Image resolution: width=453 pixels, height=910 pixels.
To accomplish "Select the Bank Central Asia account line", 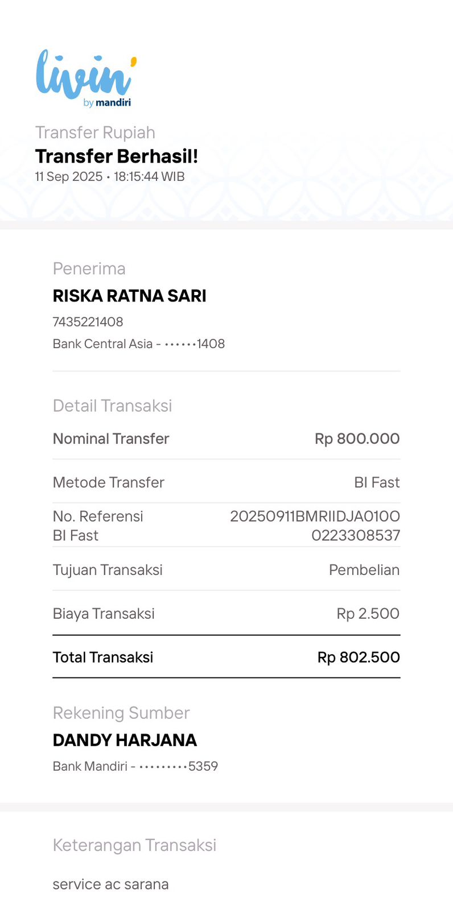I will 139,344.
